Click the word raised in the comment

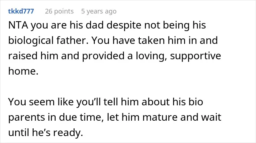[23, 56]
